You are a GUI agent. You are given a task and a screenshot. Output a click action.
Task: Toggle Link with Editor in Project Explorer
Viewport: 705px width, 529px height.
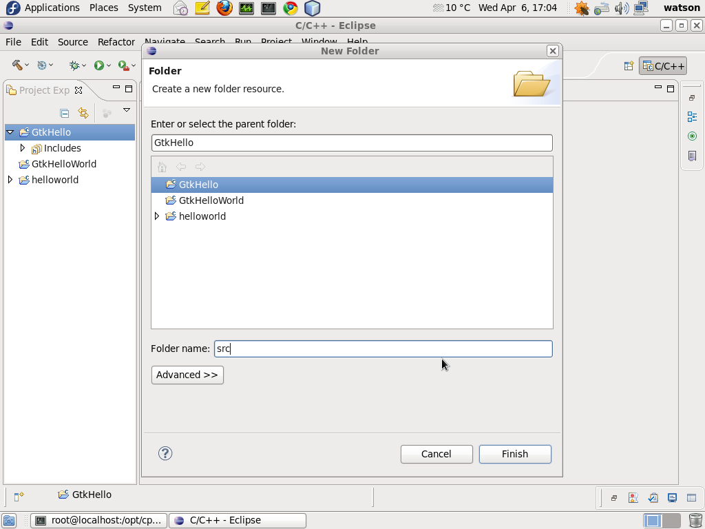click(83, 113)
